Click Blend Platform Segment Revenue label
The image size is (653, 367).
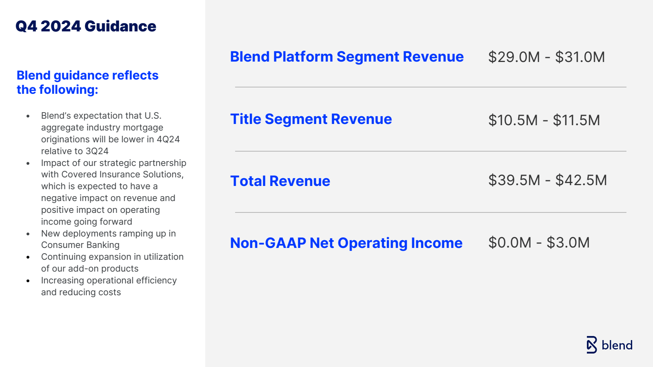point(346,57)
